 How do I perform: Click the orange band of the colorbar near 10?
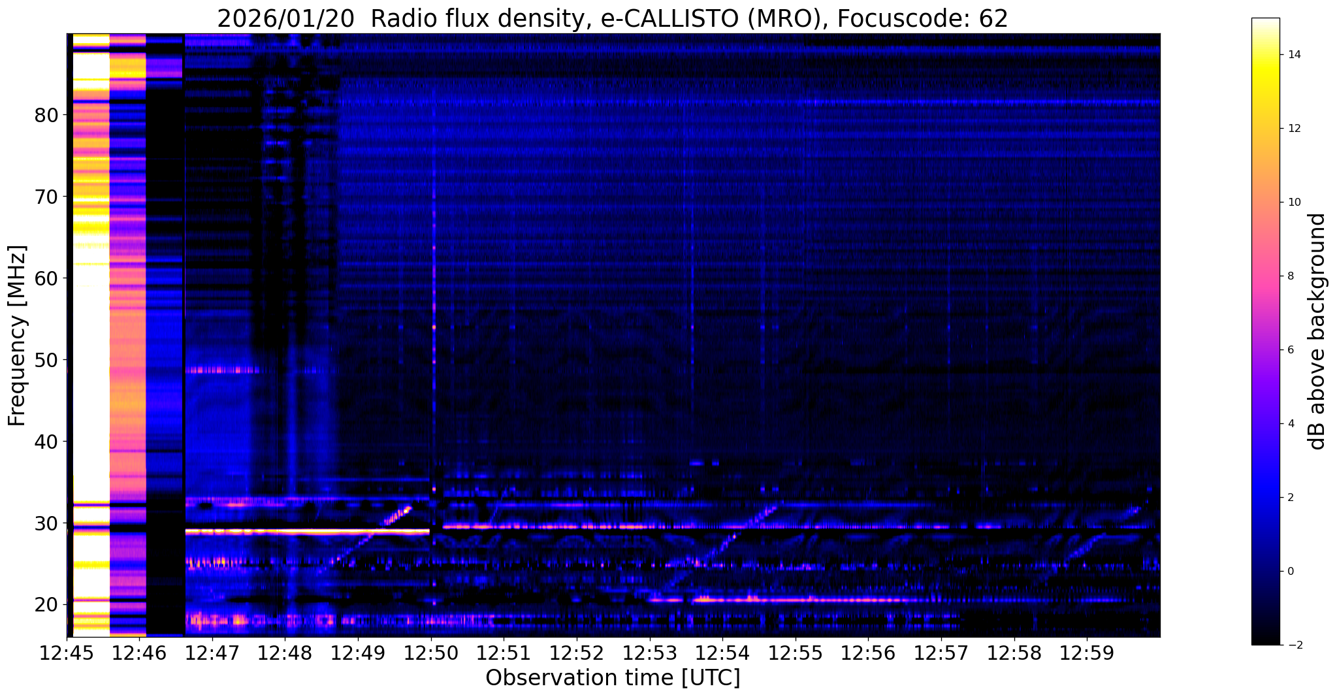(1265, 203)
